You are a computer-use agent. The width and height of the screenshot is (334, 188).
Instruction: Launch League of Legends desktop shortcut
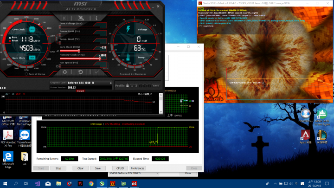coord(322,136)
